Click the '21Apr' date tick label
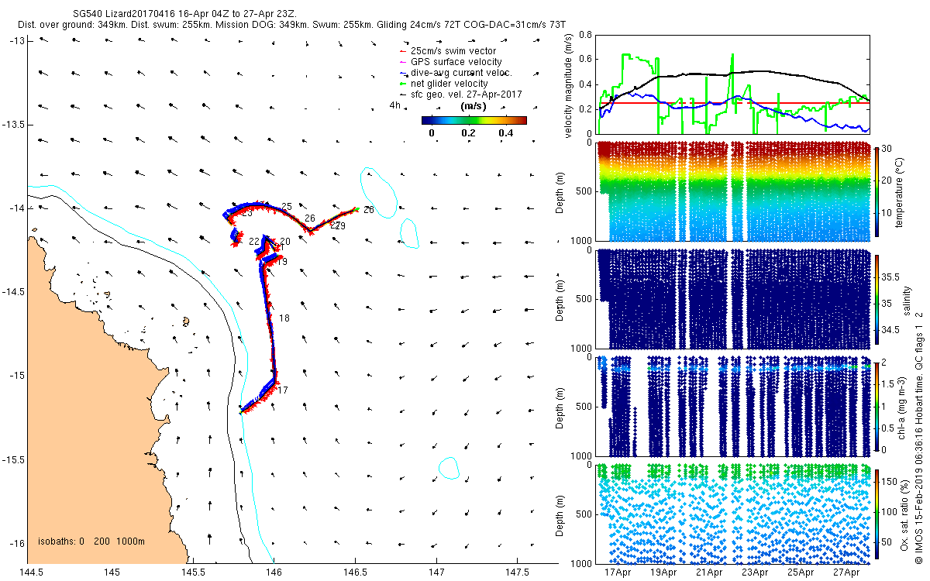930x581 pixels. pyautogui.click(x=709, y=573)
